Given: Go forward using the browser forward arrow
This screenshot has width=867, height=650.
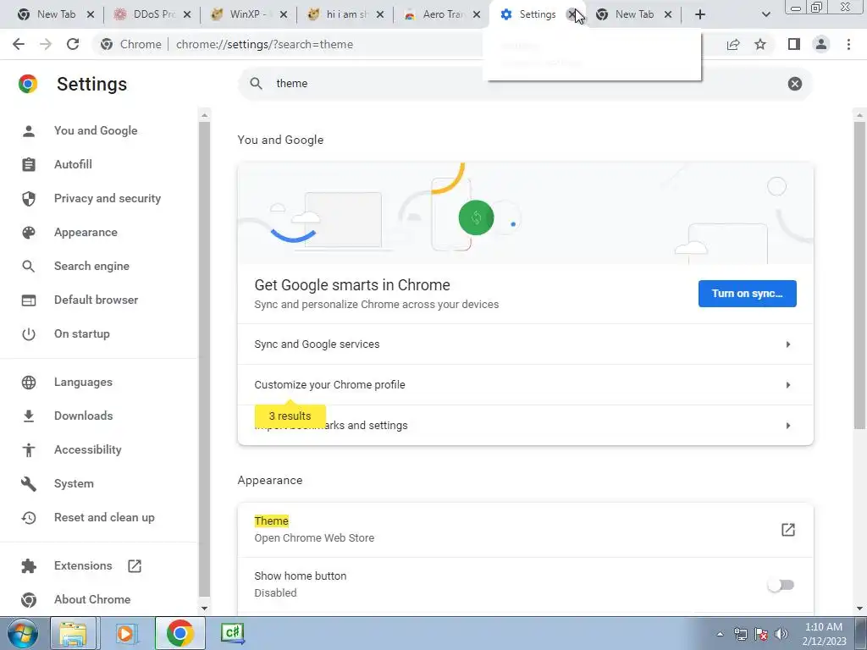Looking at the screenshot, I should (x=46, y=44).
